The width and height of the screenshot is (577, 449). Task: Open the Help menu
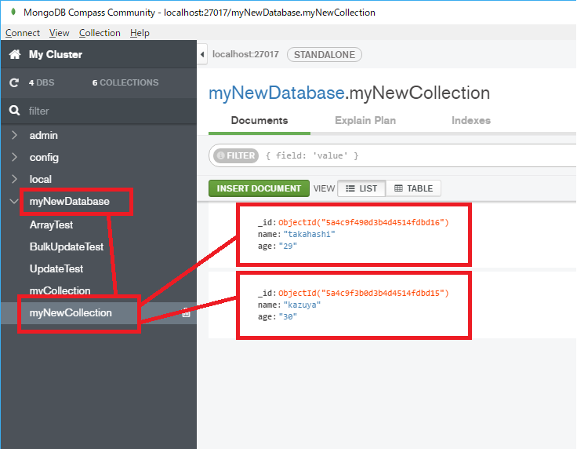(x=140, y=33)
